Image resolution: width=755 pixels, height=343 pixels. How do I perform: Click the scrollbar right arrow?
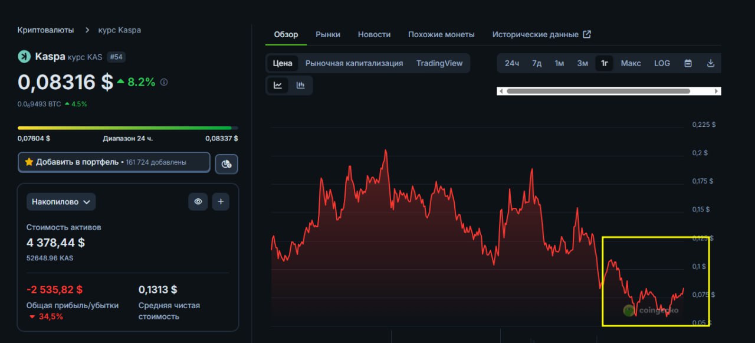tap(717, 91)
